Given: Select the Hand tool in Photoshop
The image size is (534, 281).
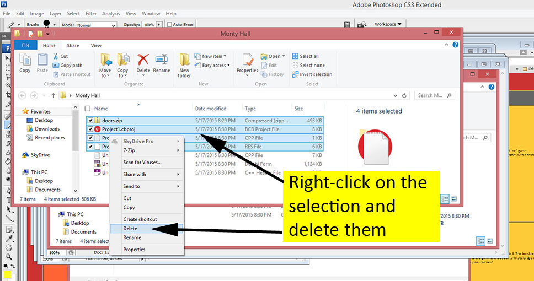Looking at the screenshot, I should (x=8, y=247).
